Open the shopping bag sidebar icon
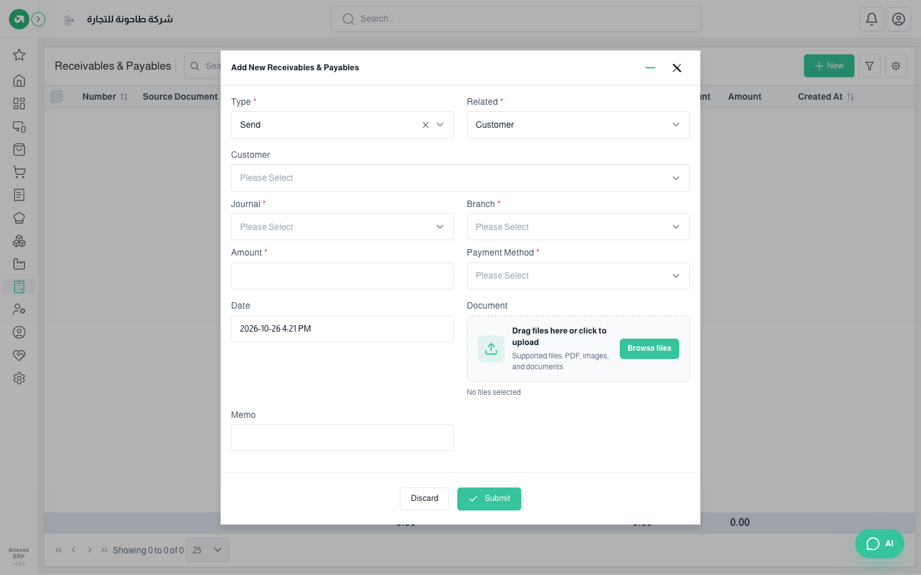The width and height of the screenshot is (921, 575). [x=19, y=149]
